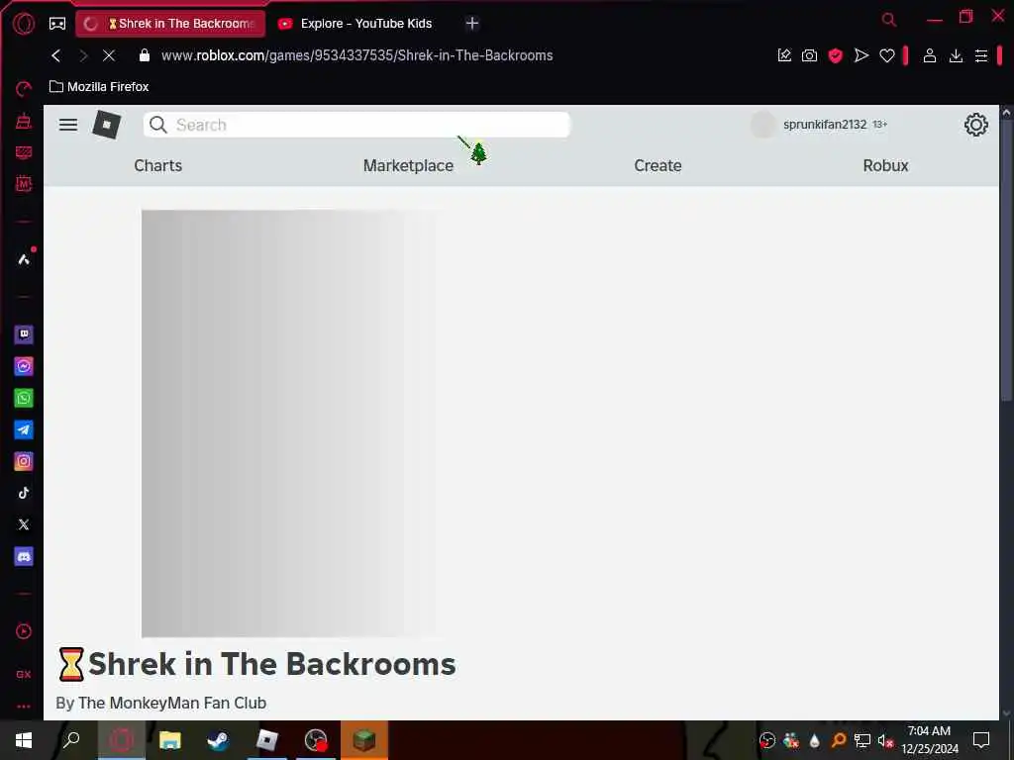Go back to previous page

pyautogui.click(x=56, y=56)
